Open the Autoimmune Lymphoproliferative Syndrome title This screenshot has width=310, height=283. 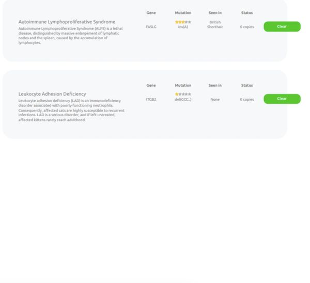tap(67, 22)
